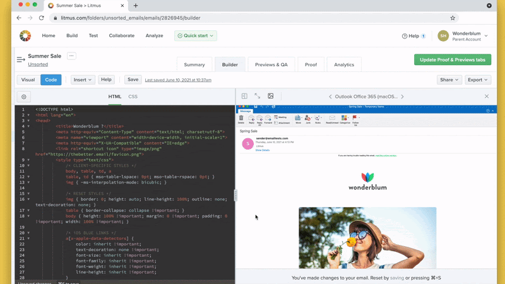Open the sidebar navigation menu icon

coord(21,59)
